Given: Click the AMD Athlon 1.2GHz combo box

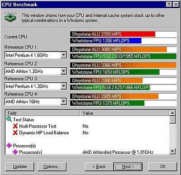Looking at the screenshot, I should point(36,71).
